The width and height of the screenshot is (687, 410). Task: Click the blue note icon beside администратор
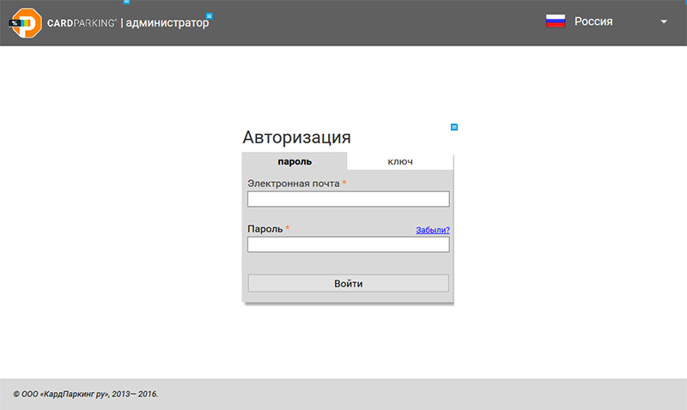click(x=210, y=16)
